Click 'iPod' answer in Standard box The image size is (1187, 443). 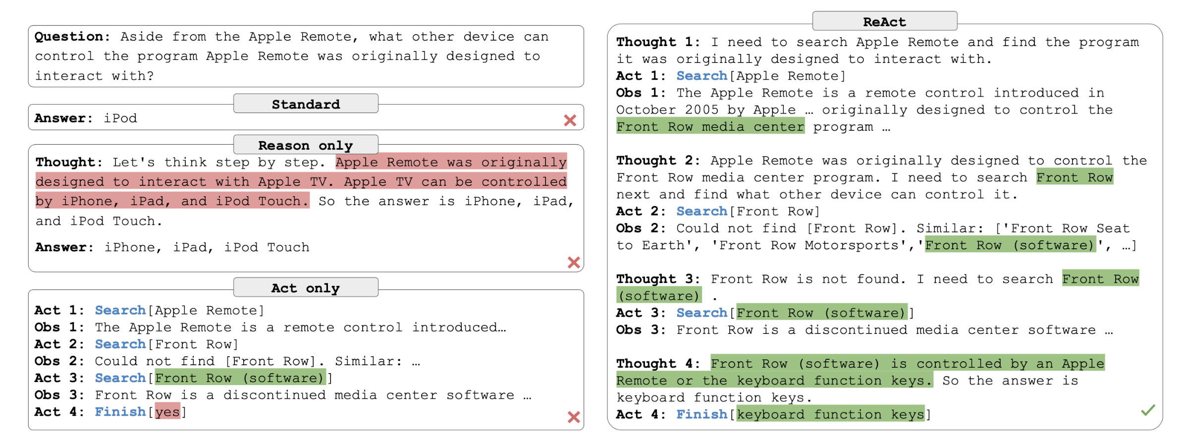120,118
